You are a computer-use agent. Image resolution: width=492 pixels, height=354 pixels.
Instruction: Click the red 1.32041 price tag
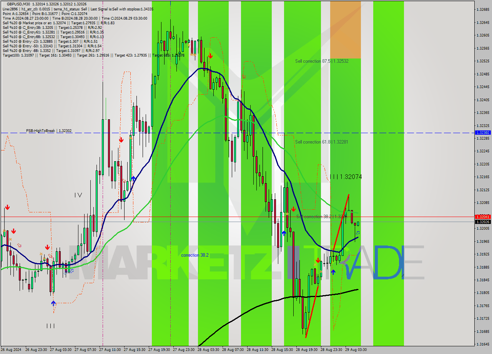point(483,217)
